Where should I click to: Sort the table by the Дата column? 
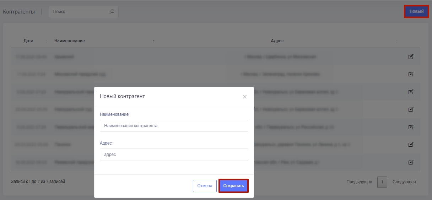[28, 41]
